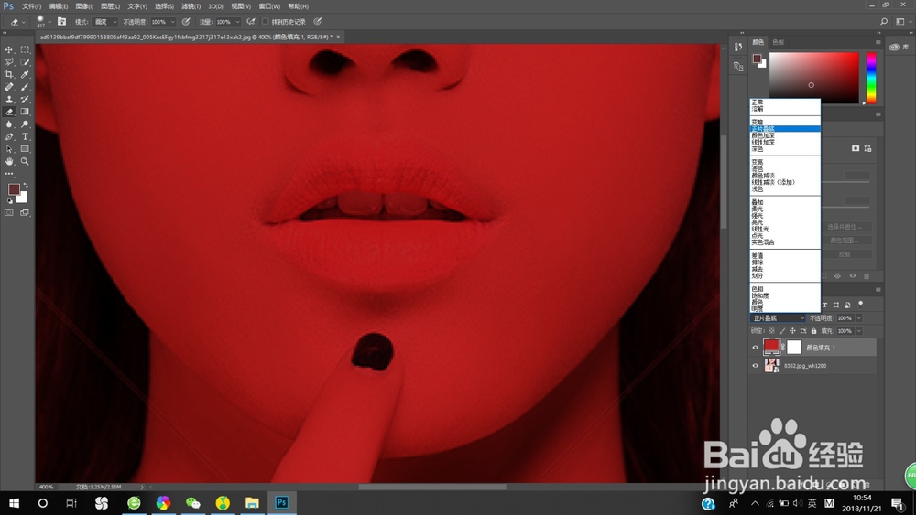Hide the 0302.jpg_wh1200 layer
916x515 pixels.
pyautogui.click(x=755, y=366)
